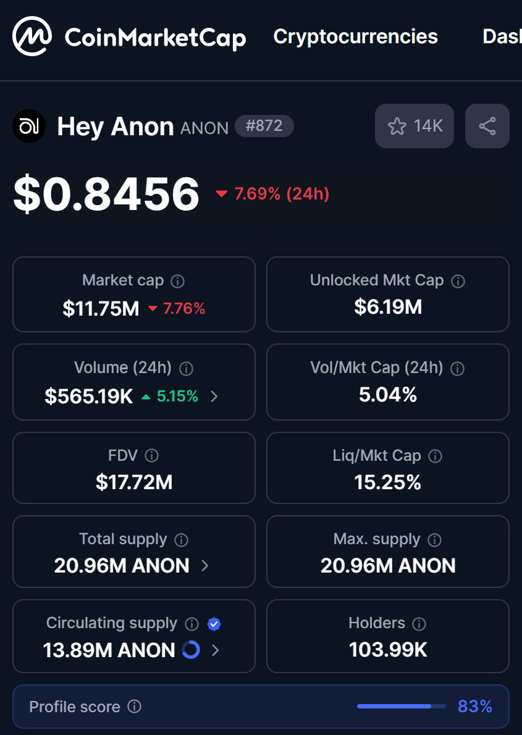Click the verified circulating supply badge
The height and width of the screenshot is (735, 522).
coord(214,624)
